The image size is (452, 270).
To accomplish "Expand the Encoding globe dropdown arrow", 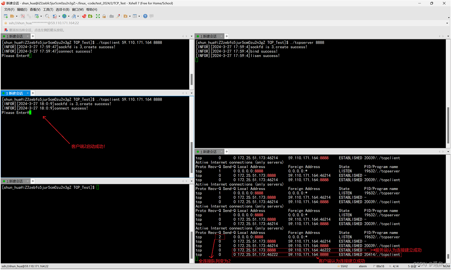I will (x=69, y=16).
